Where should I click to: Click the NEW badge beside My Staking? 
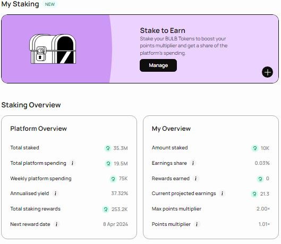(x=50, y=4)
